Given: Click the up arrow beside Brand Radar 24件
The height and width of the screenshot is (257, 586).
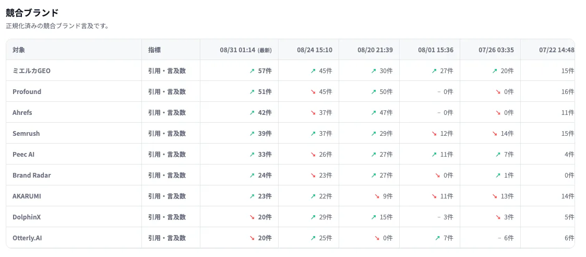Looking at the screenshot, I should click(252, 175).
